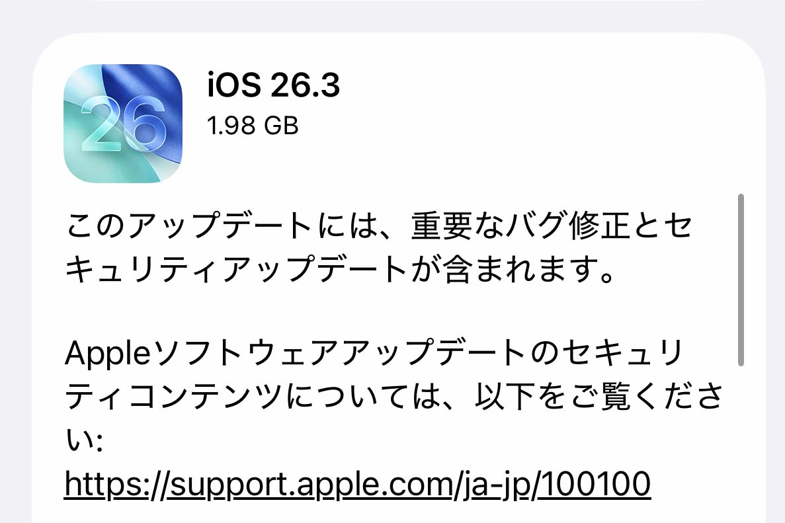The image size is (785, 523).
Task: Click the line starting with このアップデートには
Action: (x=378, y=225)
